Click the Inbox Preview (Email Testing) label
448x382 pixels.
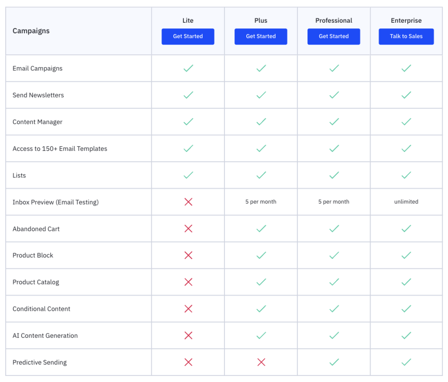coord(56,202)
